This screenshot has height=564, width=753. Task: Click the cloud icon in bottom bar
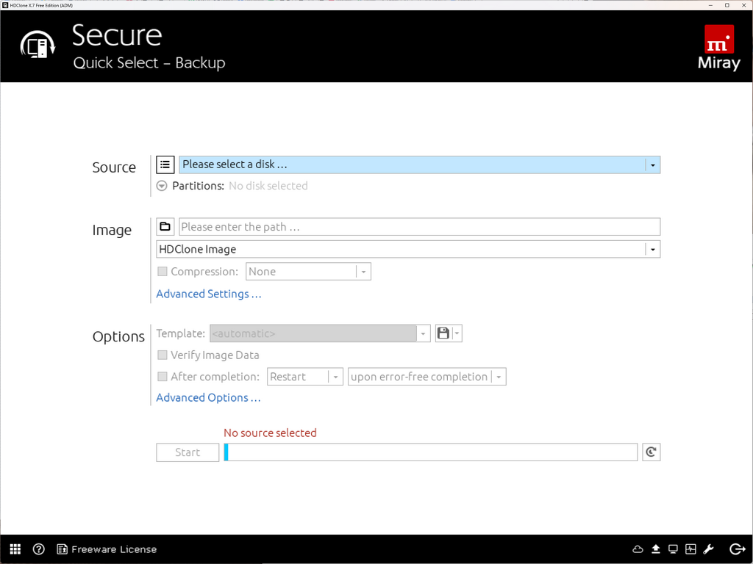[x=638, y=549]
